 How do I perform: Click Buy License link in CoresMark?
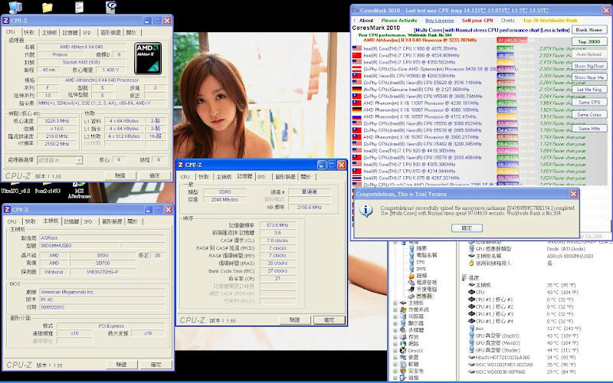[439, 21]
